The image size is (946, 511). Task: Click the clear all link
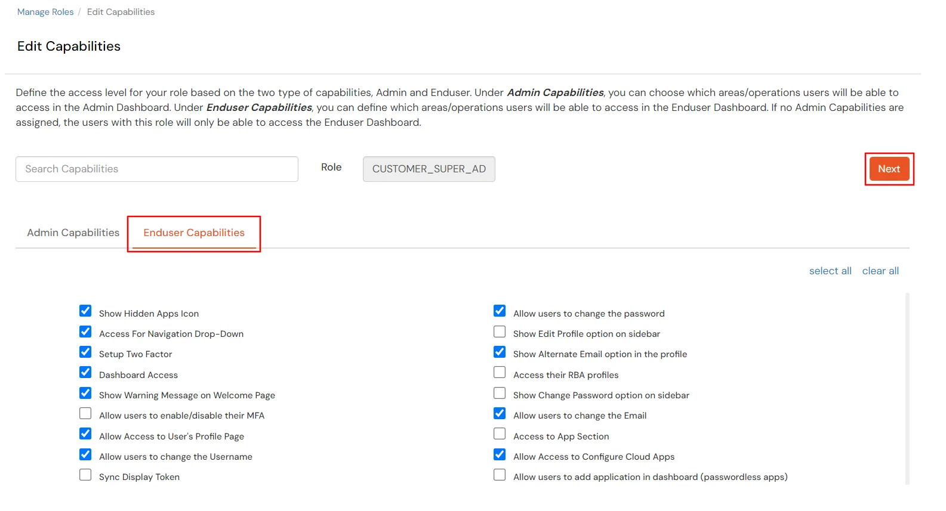(x=880, y=271)
